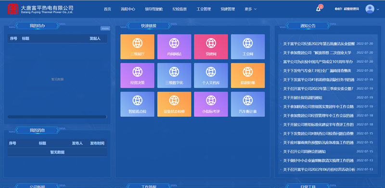Open the 设备状态检修 tile
Viewport: 385px width, 188px height.
point(174,104)
